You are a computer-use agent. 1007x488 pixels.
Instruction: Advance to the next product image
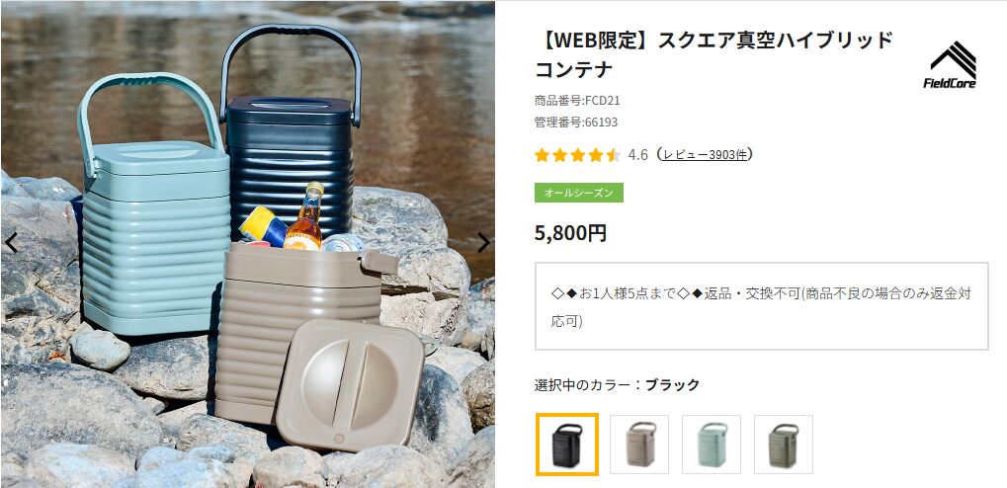click(483, 242)
